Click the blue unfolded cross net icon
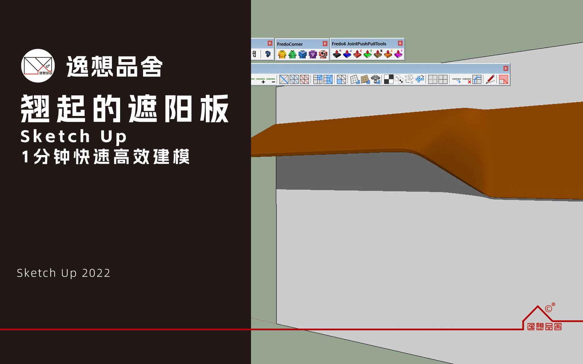This screenshot has height=364, width=583. (420, 79)
